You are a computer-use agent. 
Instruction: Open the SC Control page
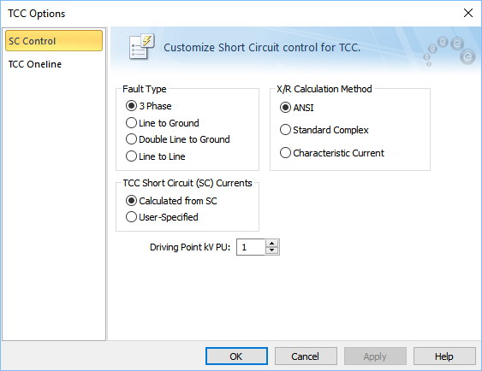coord(54,40)
